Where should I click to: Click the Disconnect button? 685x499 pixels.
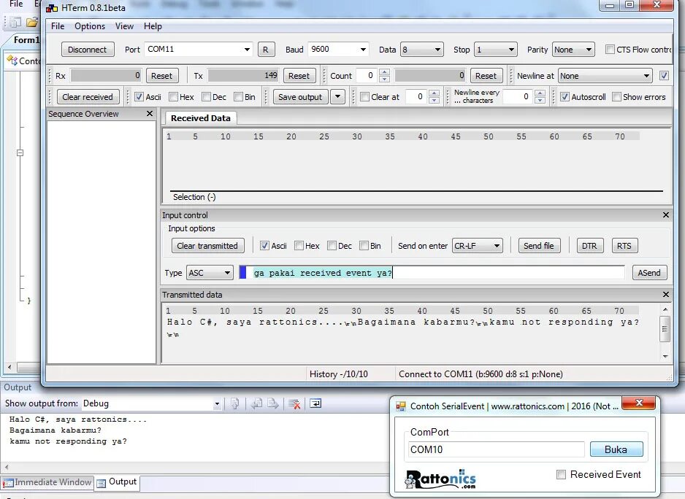pos(88,50)
